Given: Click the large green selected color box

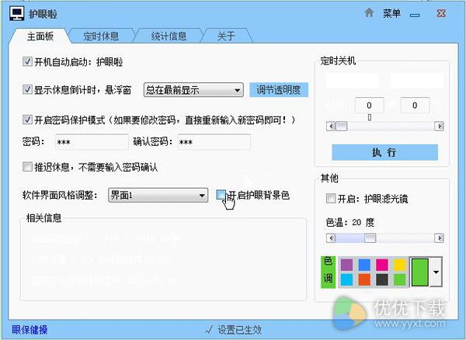Looking at the screenshot, I should [420, 272].
